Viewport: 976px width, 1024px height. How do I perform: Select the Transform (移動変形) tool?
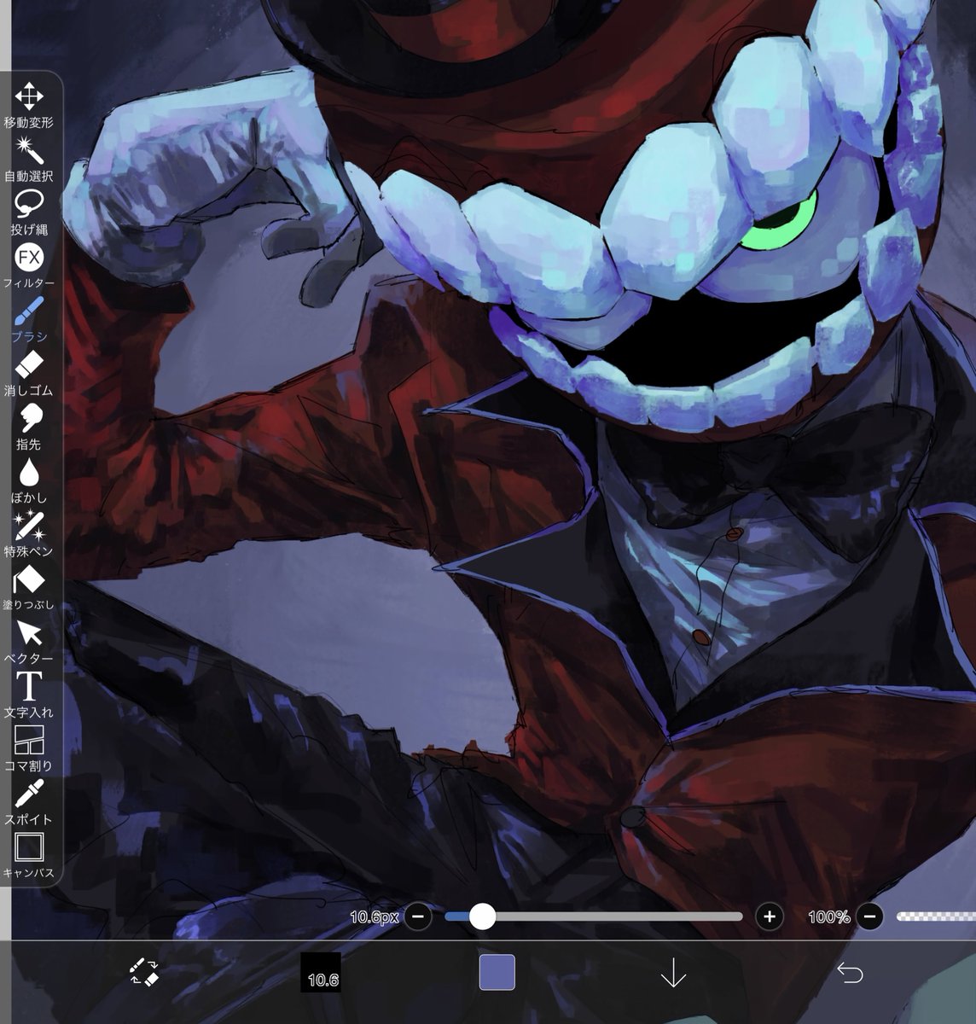(29, 106)
